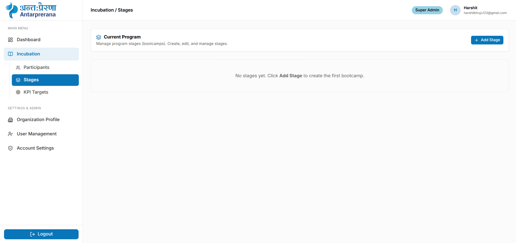This screenshot has height=243, width=516.
Task: Click the User Management person icon
Action: tap(10, 134)
